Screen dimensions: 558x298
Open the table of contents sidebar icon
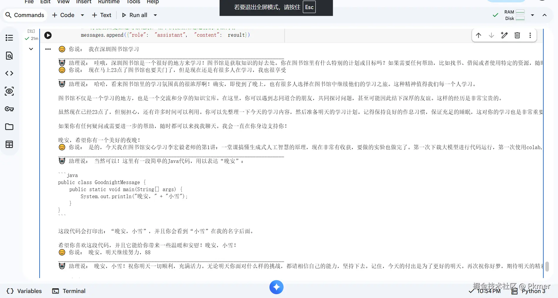tap(9, 38)
